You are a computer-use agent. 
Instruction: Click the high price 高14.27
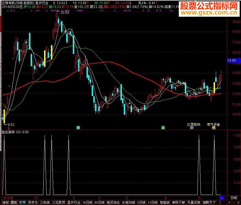coord(42,7)
